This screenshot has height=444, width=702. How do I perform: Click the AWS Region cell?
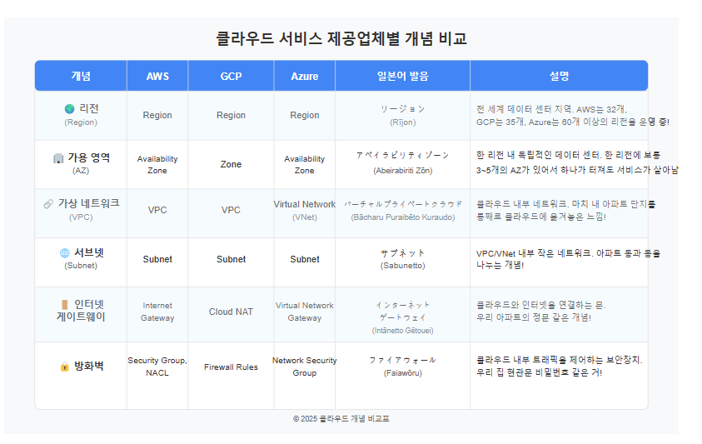[x=157, y=115]
